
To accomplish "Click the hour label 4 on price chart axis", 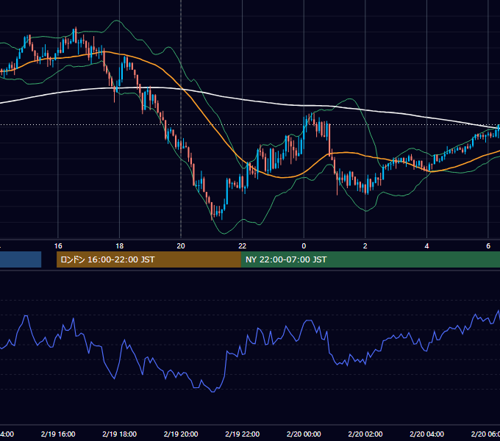I will (x=426, y=246).
